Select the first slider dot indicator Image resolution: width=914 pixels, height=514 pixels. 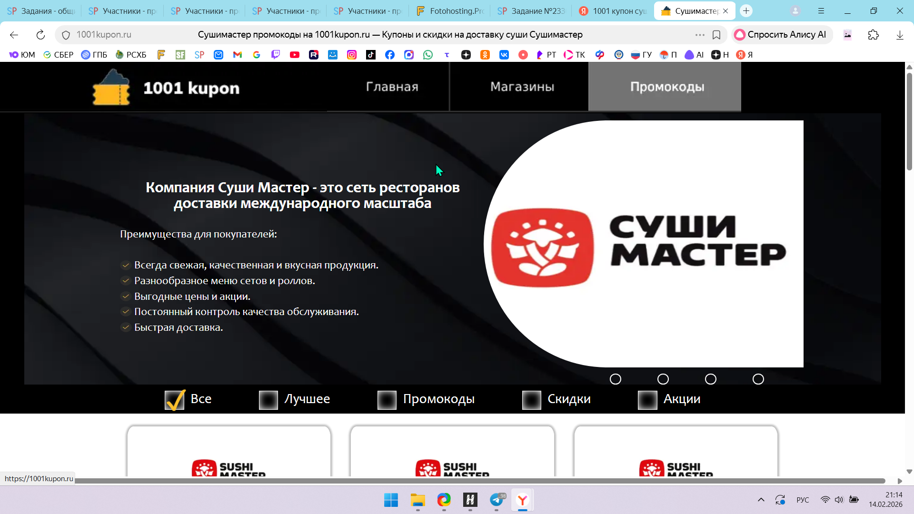(616, 379)
